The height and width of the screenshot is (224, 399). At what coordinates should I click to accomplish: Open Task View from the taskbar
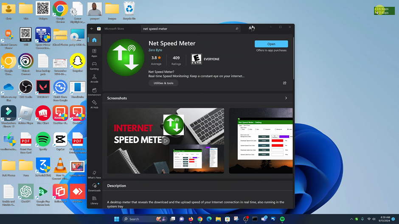click(172, 219)
